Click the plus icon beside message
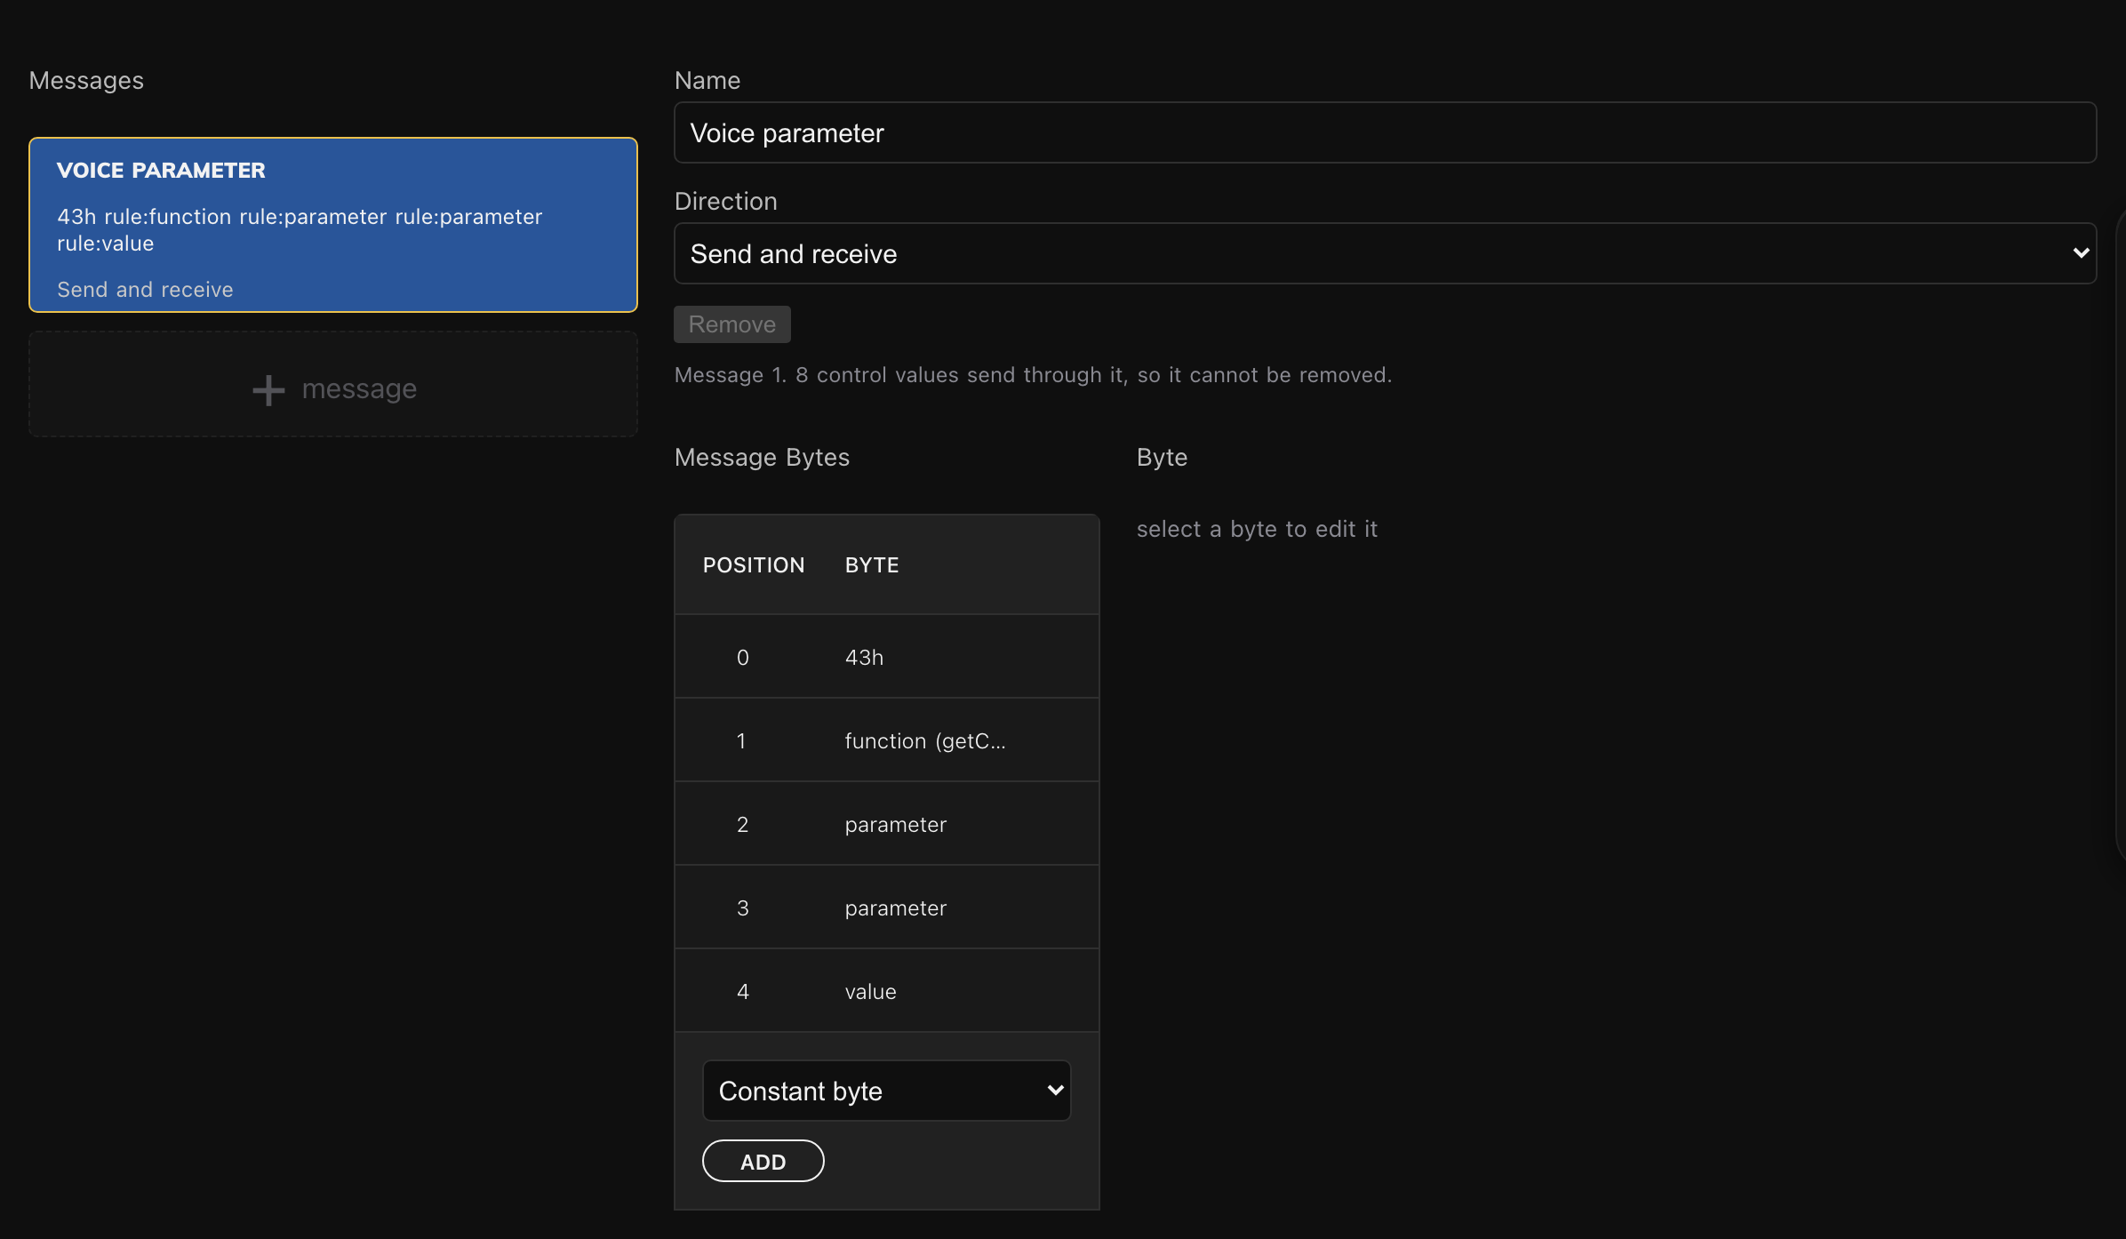 pos(268,390)
